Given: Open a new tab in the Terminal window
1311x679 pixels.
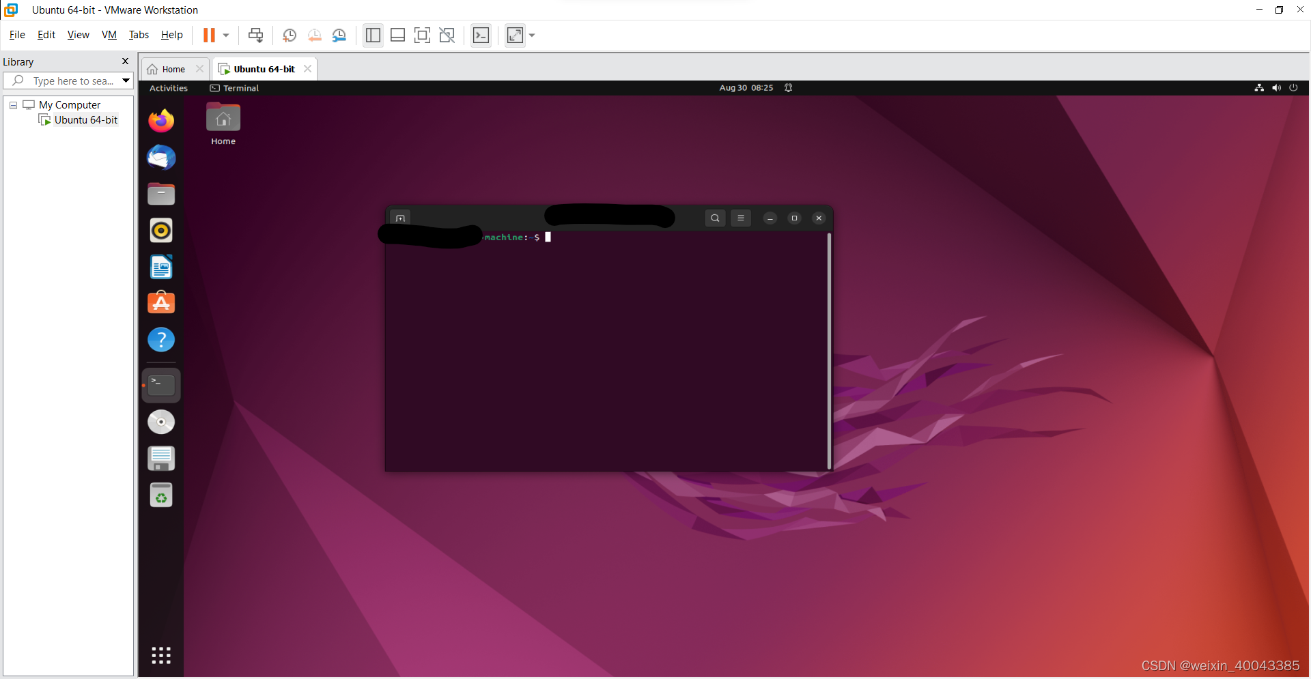Looking at the screenshot, I should point(400,218).
